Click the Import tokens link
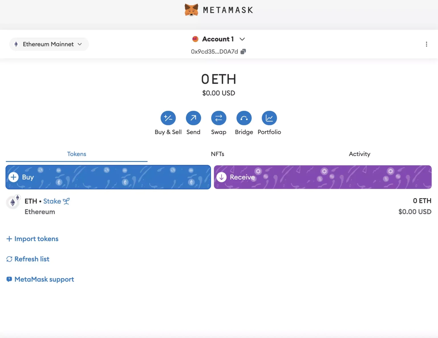Screen dimensions: 438x338 click(36, 239)
